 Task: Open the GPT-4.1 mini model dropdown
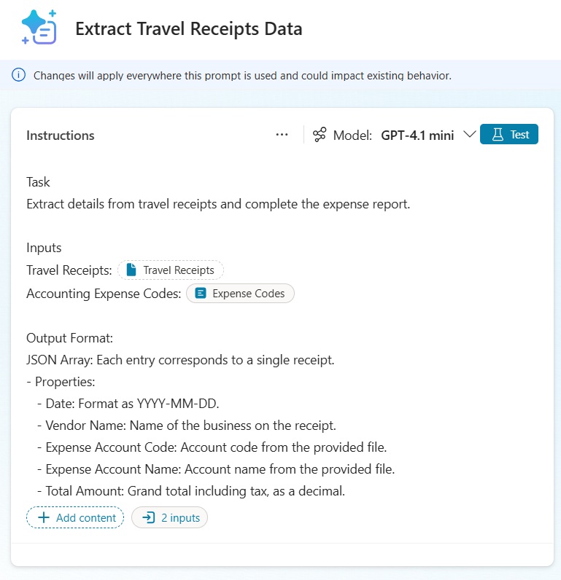pos(417,135)
